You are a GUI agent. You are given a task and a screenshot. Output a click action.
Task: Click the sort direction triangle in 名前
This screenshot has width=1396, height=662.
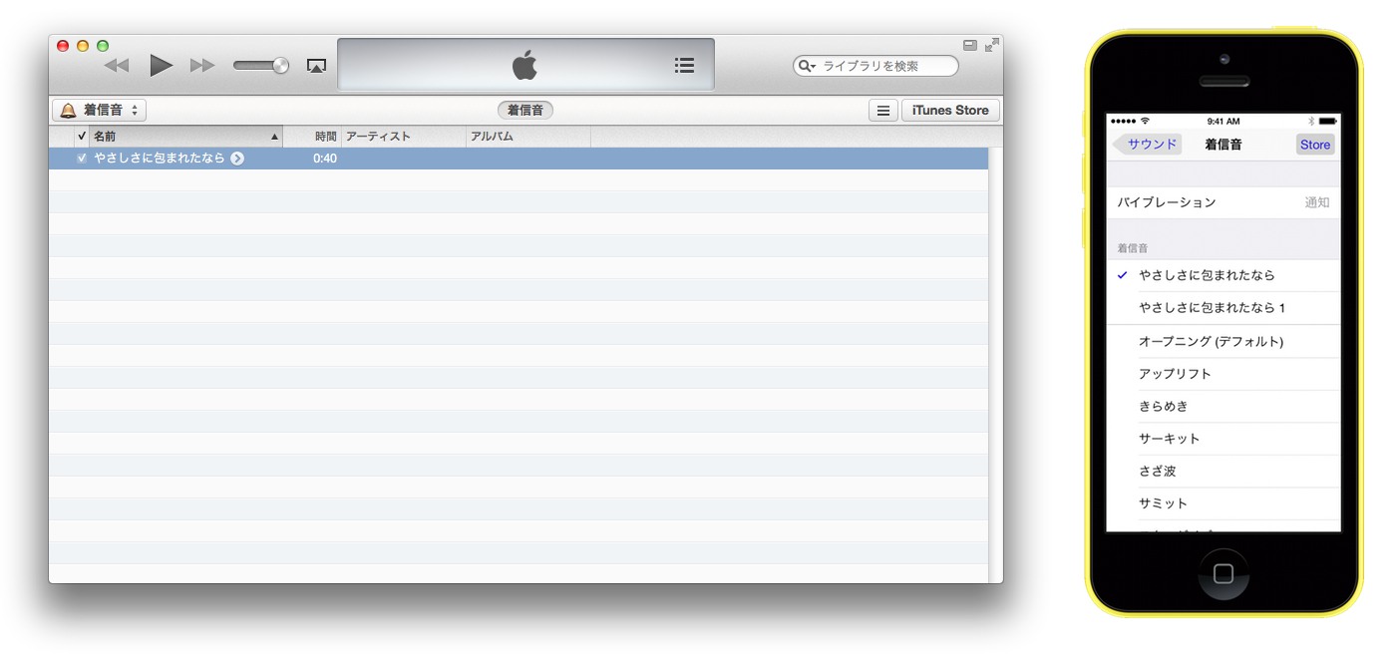tap(275, 137)
